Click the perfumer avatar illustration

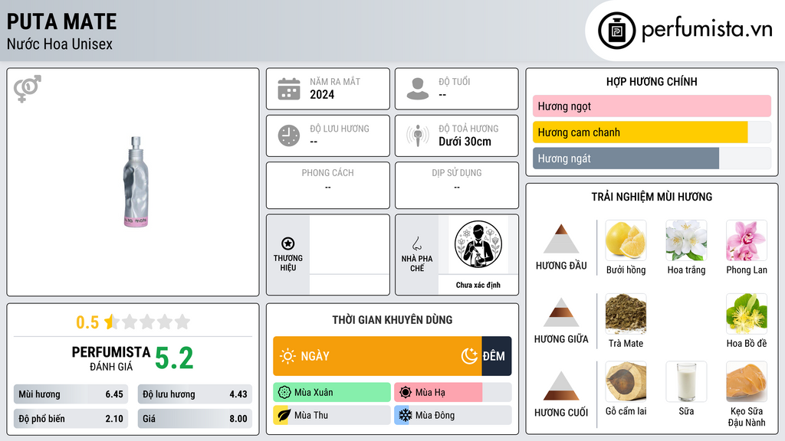click(478, 244)
